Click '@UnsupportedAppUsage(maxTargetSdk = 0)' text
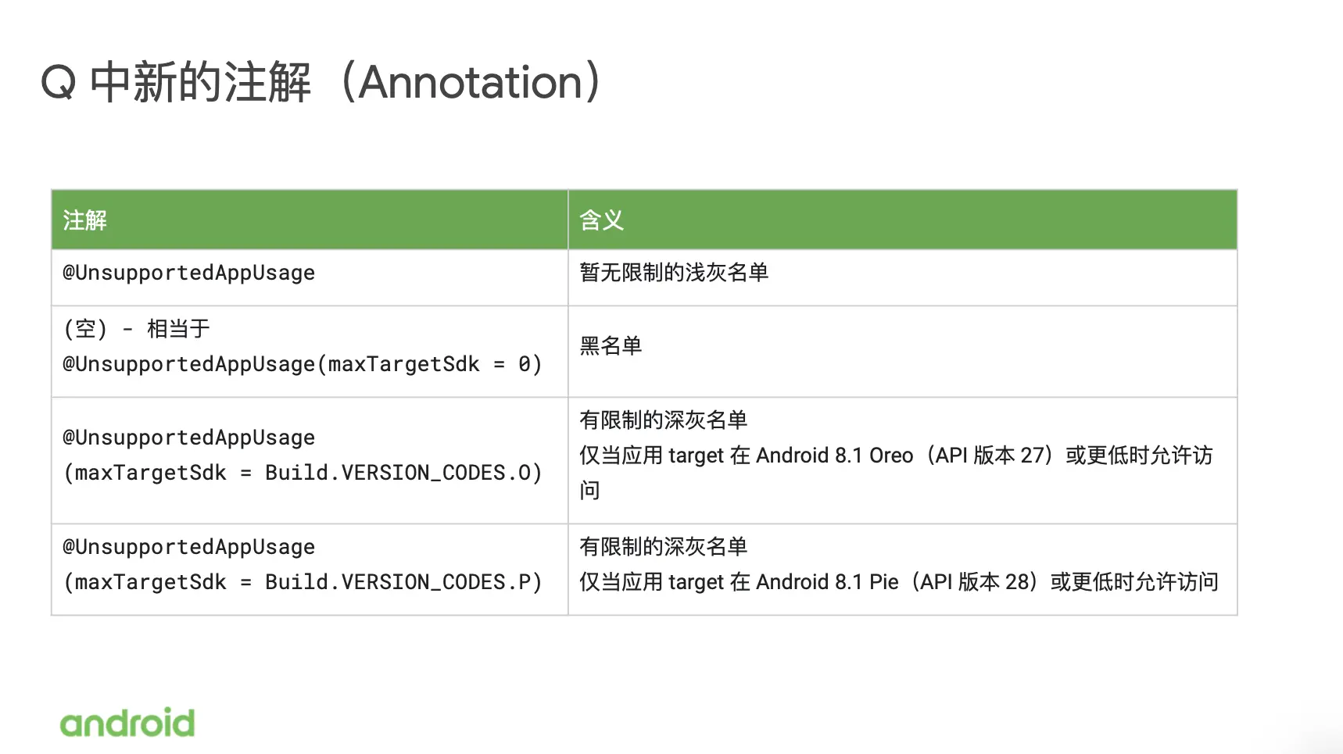 point(302,364)
